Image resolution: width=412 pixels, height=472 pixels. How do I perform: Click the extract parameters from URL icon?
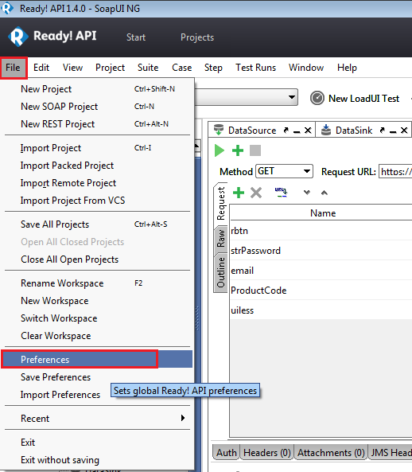[x=281, y=192]
